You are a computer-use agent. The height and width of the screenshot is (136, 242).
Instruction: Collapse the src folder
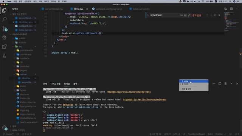tap(20, 46)
